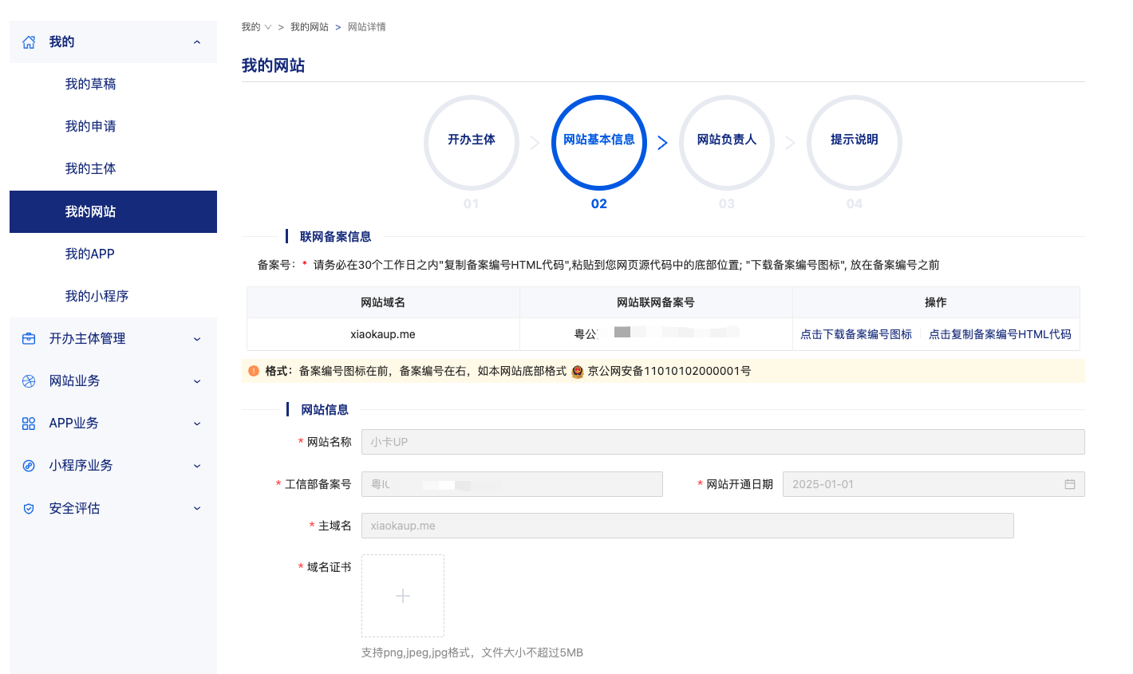
Task: Click 支持png,jpeg,jpg格式 hint text
Action: pos(472,652)
